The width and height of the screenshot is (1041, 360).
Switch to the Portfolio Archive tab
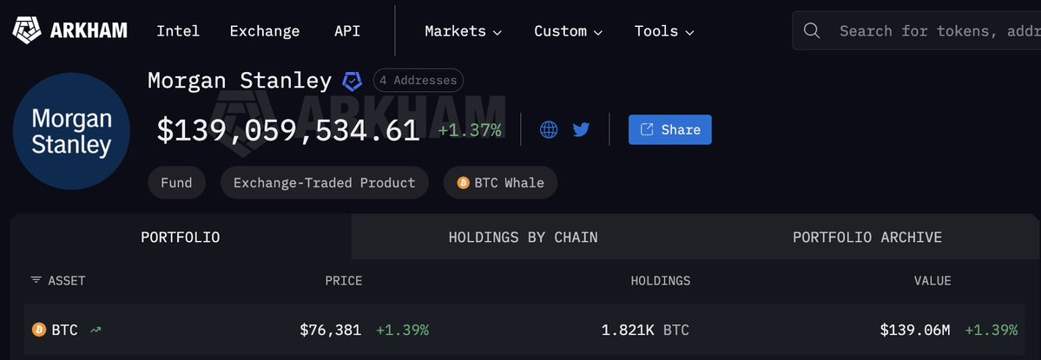coord(867,237)
